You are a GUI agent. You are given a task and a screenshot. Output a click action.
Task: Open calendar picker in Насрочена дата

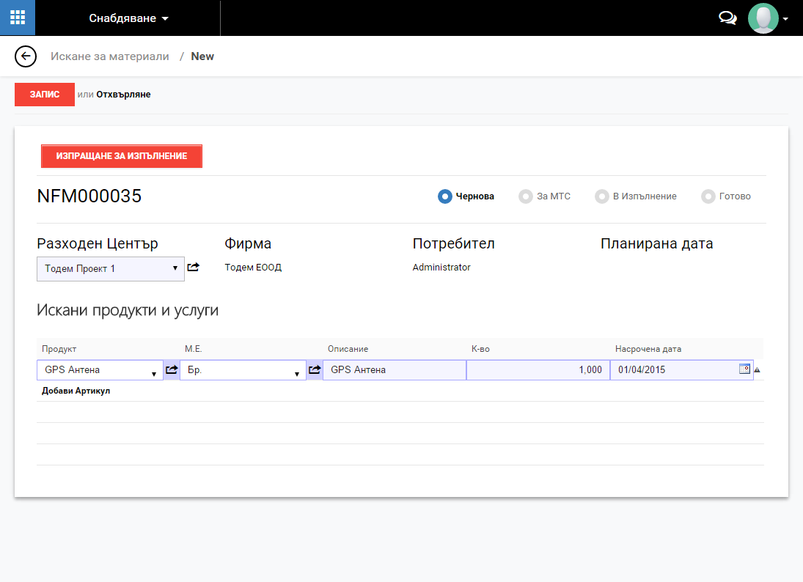tap(744, 369)
